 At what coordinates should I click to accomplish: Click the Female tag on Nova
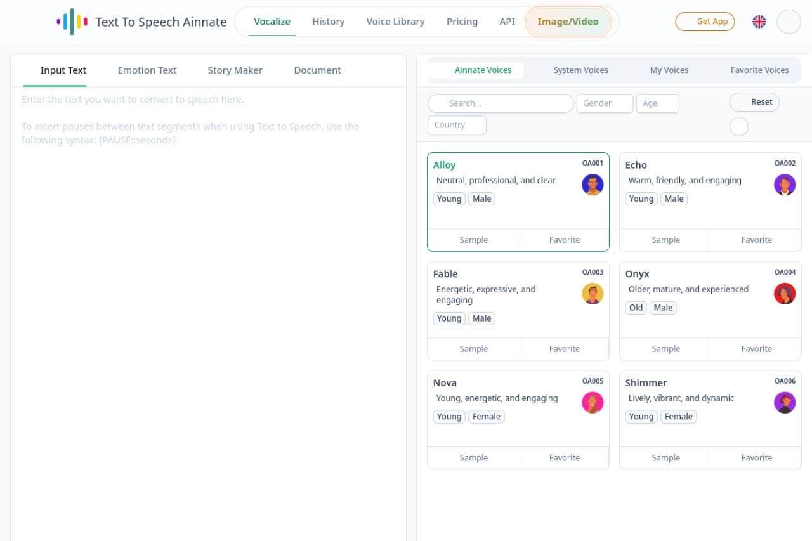point(487,417)
